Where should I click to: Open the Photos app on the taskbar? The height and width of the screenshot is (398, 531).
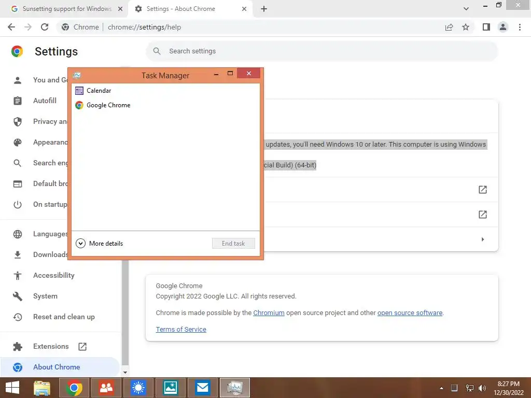pyautogui.click(x=170, y=388)
